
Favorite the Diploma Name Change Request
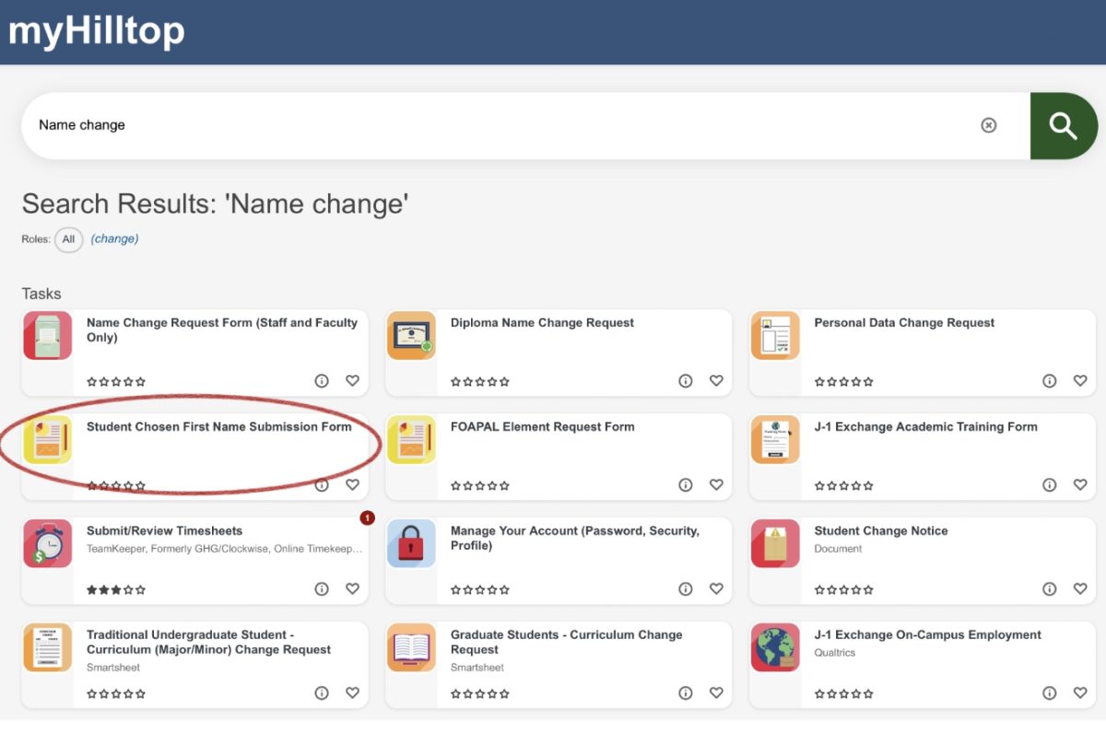716,380
